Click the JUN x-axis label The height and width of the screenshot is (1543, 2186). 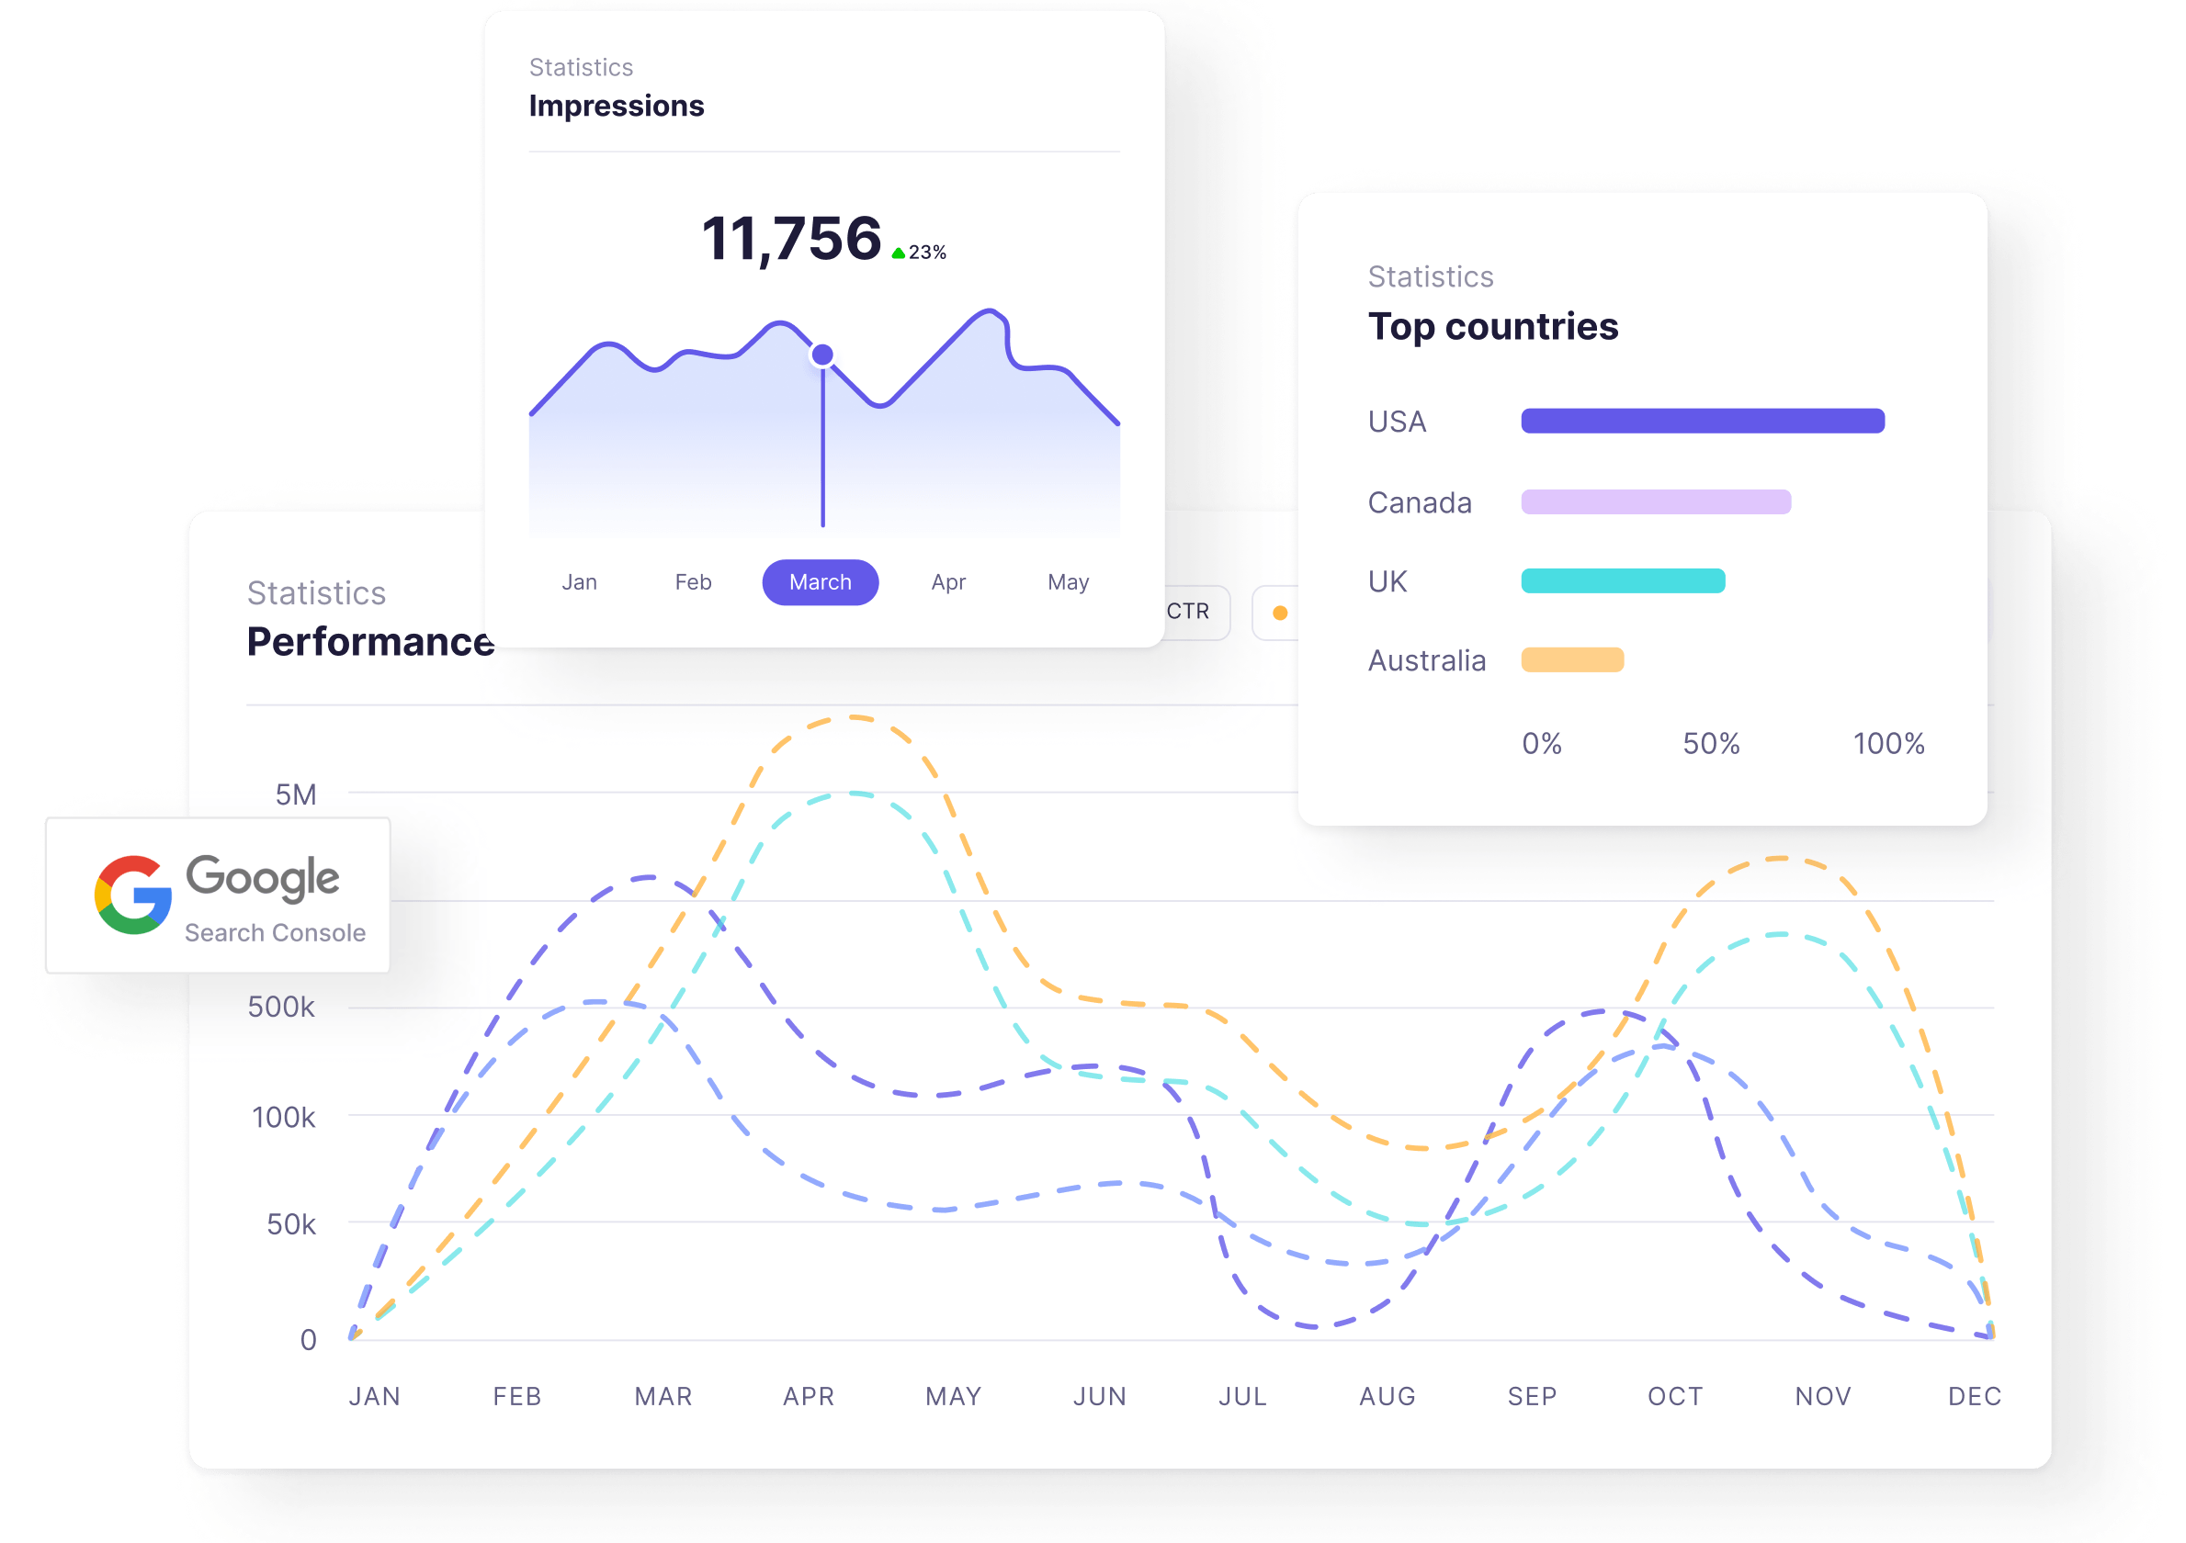pos(1100,1396)
